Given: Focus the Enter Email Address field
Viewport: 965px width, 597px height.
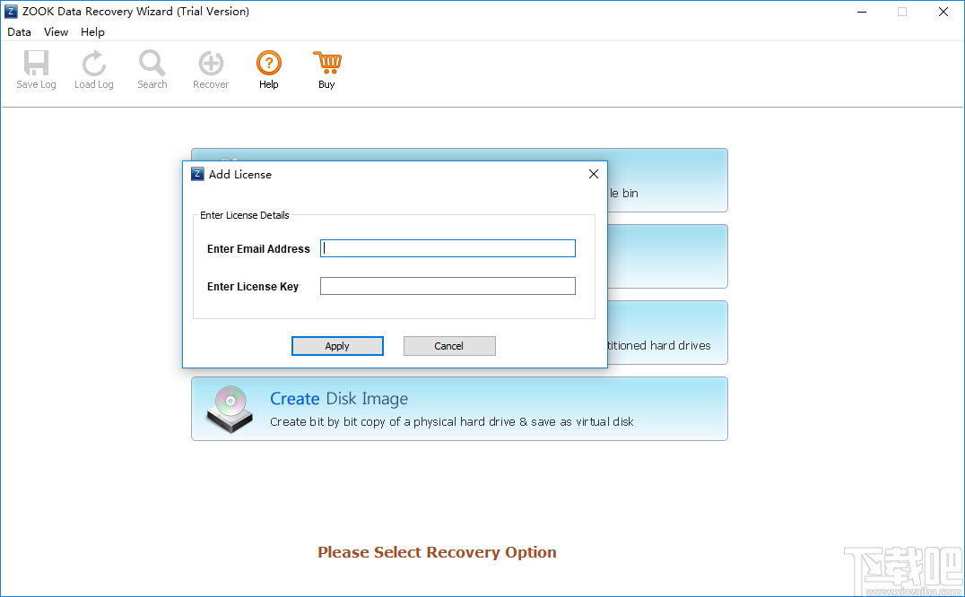Looking at the screenshot, I should (448, 248).
